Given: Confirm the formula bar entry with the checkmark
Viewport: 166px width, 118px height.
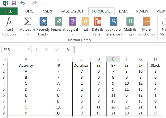Looking at the screenshot, I should (x=57, y=49).
